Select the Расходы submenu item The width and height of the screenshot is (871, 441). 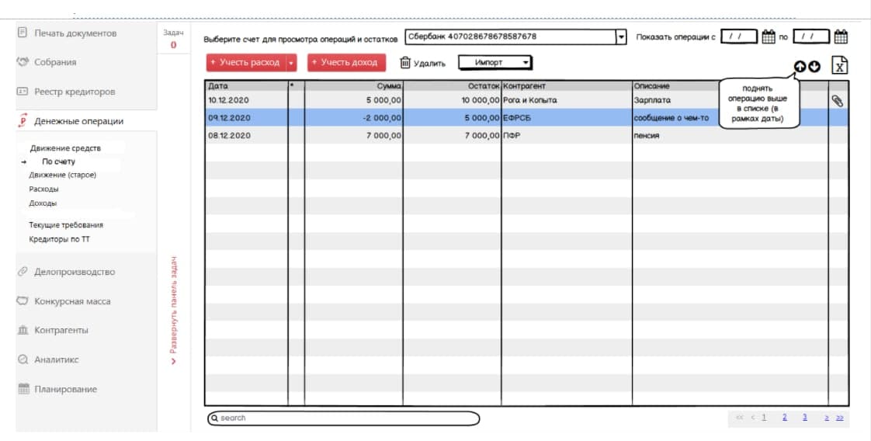[x=43, y=189]
